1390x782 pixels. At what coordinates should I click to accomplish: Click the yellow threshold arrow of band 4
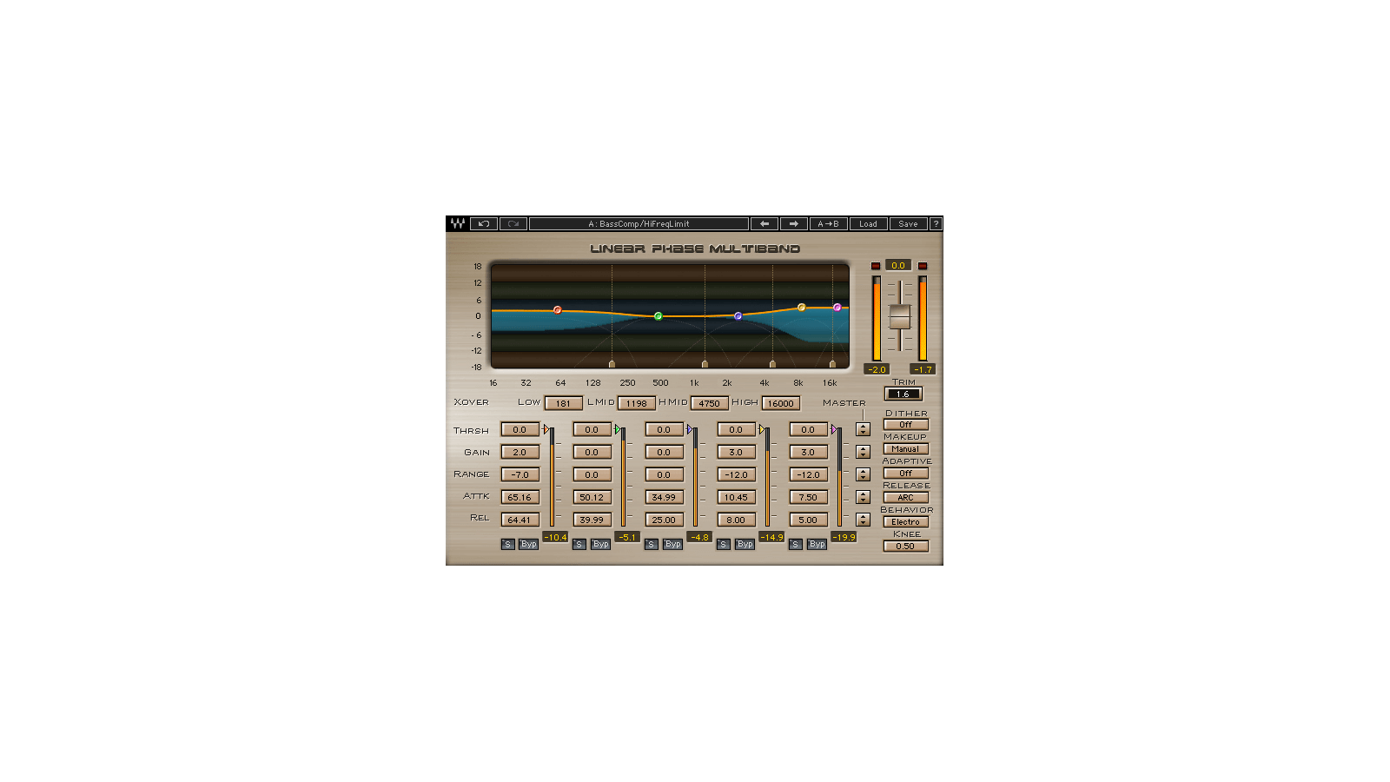762,429
